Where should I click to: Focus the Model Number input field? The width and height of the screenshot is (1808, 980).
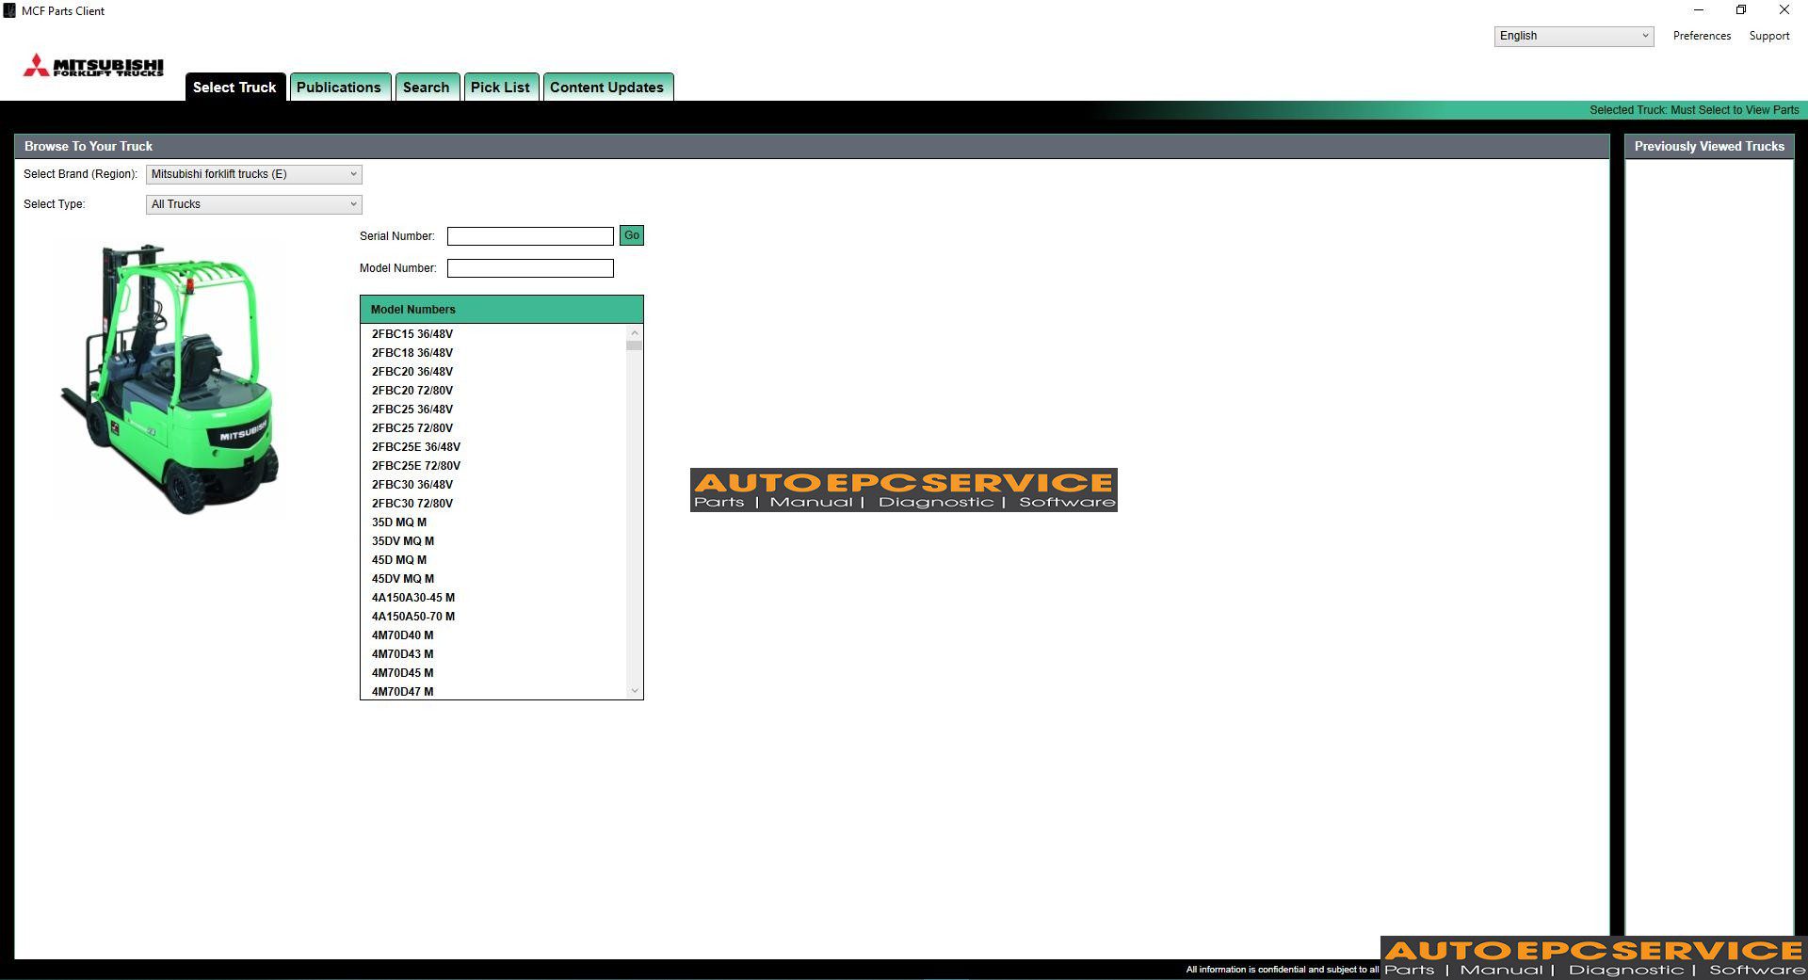click(530, 268)
